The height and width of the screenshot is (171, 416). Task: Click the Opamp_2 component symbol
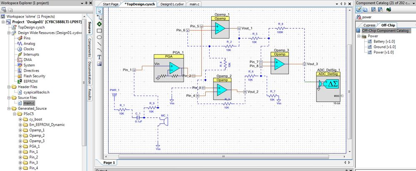pos(222,89)
